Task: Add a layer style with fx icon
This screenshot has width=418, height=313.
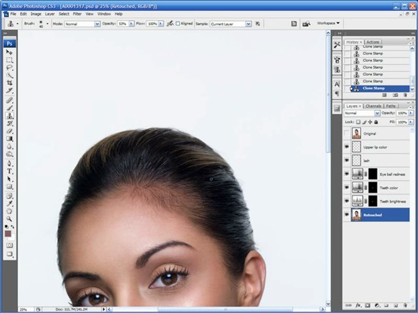Action: 358,306
